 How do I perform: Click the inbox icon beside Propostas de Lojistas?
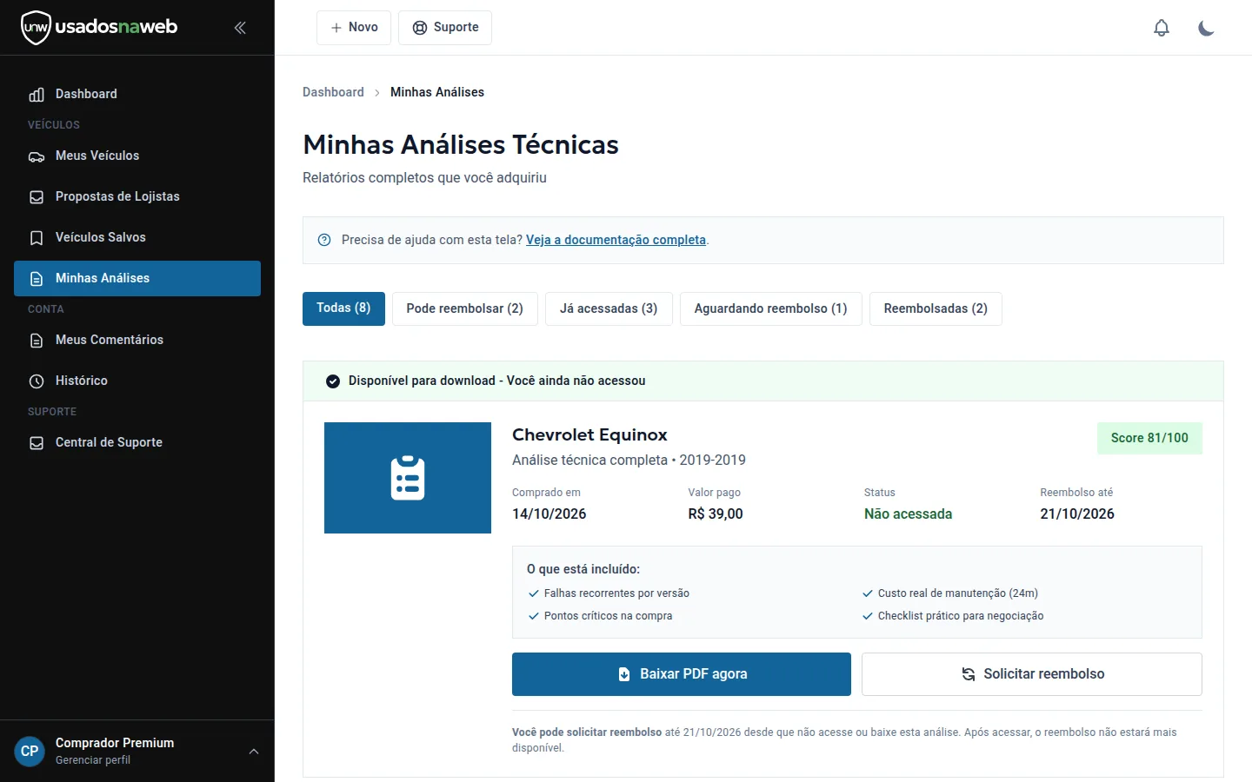37,197
